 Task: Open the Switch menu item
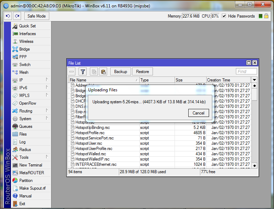click(x=31, y=65)
